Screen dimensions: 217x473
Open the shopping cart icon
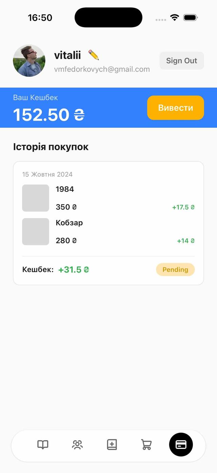point(146,444)
